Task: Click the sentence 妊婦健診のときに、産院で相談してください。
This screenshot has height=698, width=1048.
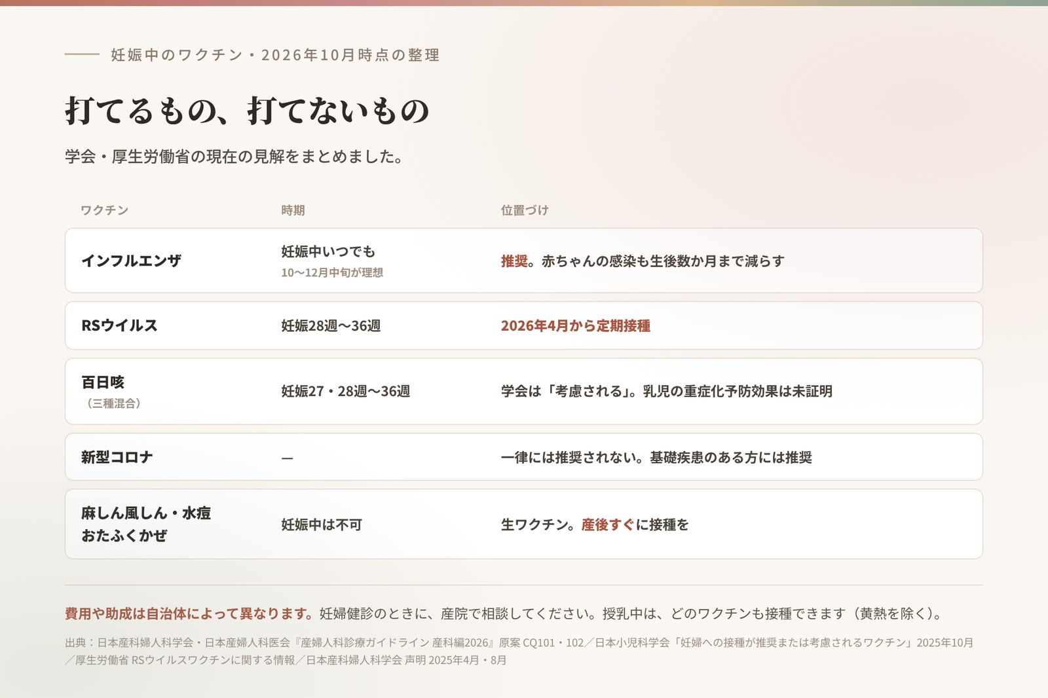Action: pos(459,614)
